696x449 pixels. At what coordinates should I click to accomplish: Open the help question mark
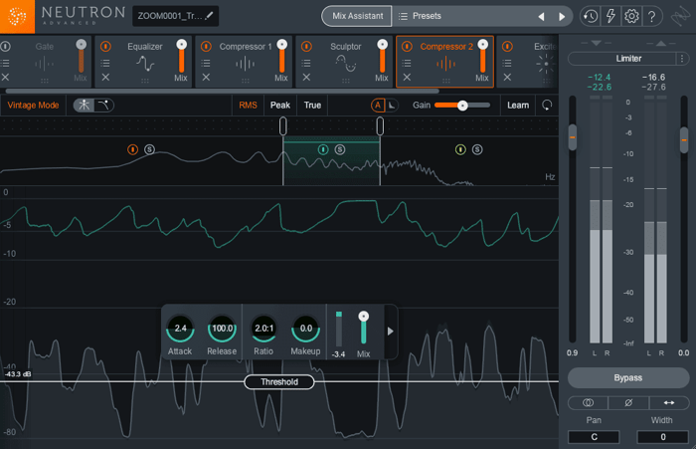pyautogui.click(x=651, y=17)
